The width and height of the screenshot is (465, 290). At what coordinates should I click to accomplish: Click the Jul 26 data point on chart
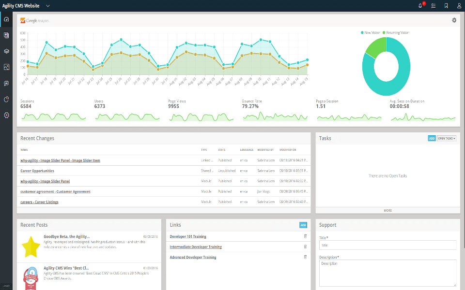tap(121, 39)
